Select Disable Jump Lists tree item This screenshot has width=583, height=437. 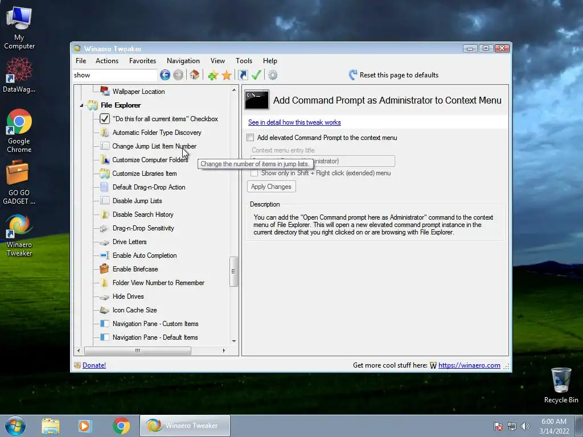click(x=137, y=201)
